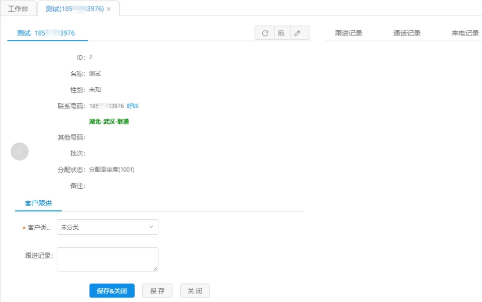The height and width of the screenshot is (302, 482).
Task: Click the 保存&关闭 button
Action: [x=112, y=290]
